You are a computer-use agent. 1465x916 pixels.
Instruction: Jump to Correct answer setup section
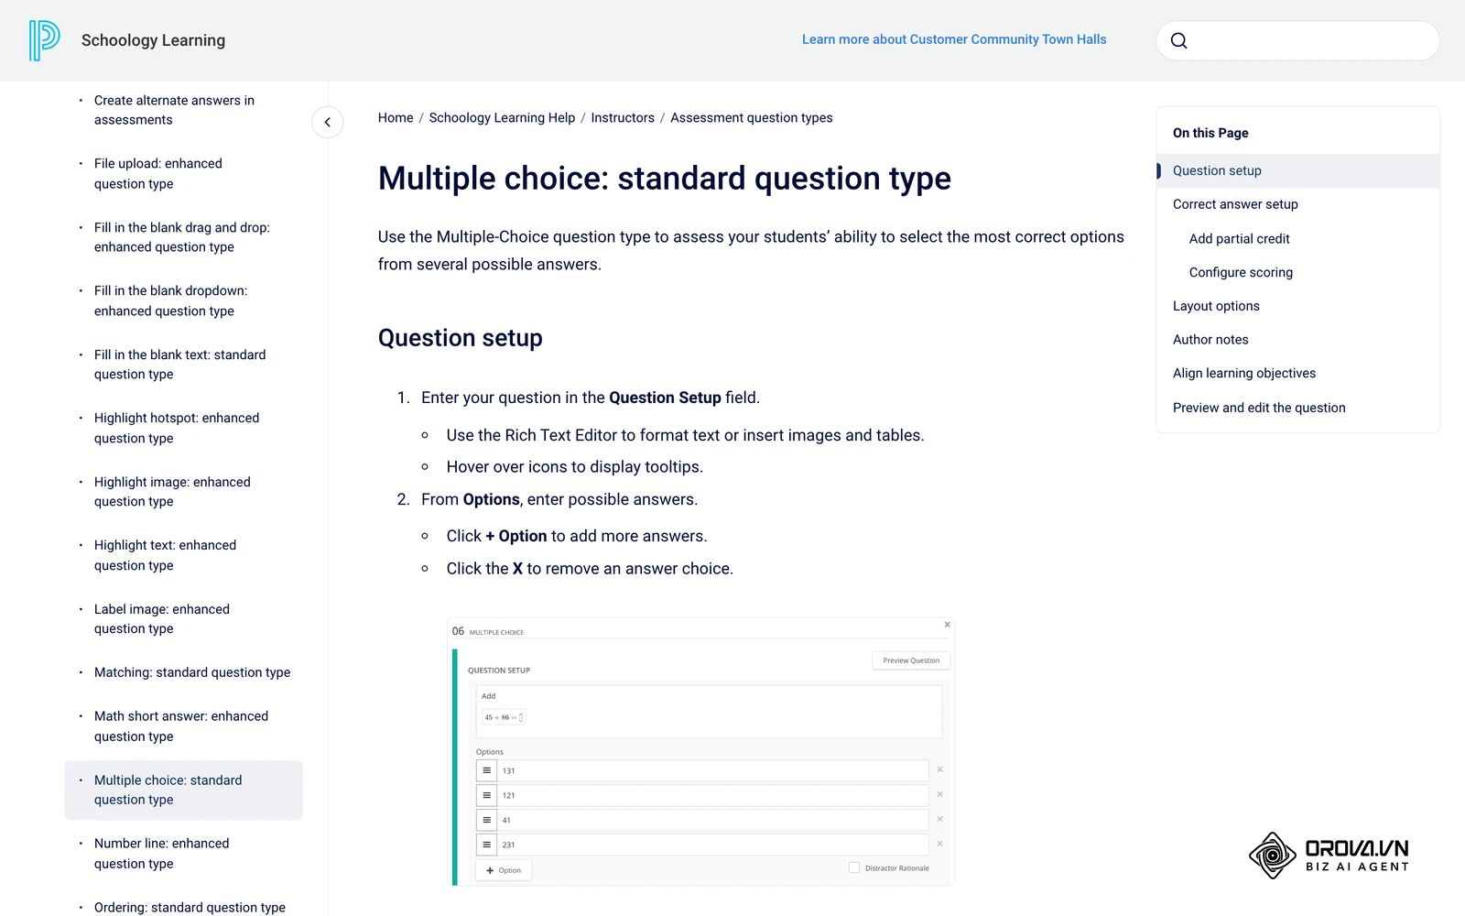[1235, 204]
